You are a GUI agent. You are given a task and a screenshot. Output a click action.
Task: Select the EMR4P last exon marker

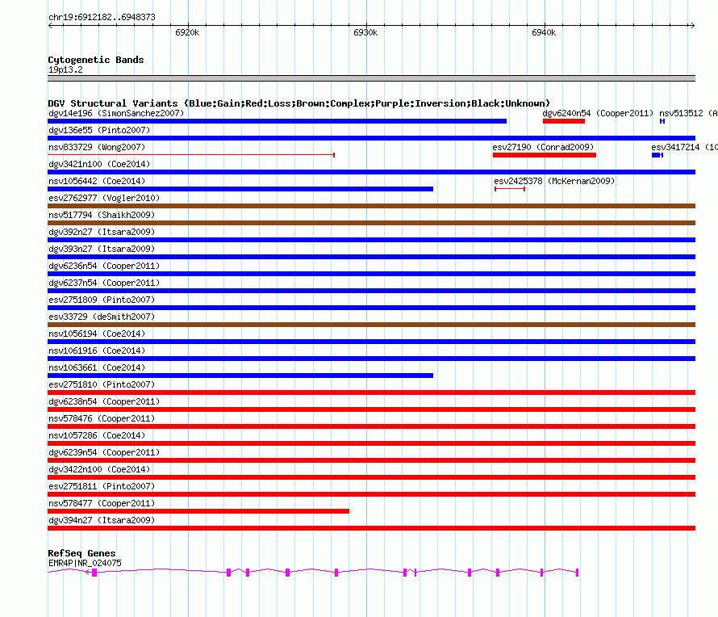578,573
